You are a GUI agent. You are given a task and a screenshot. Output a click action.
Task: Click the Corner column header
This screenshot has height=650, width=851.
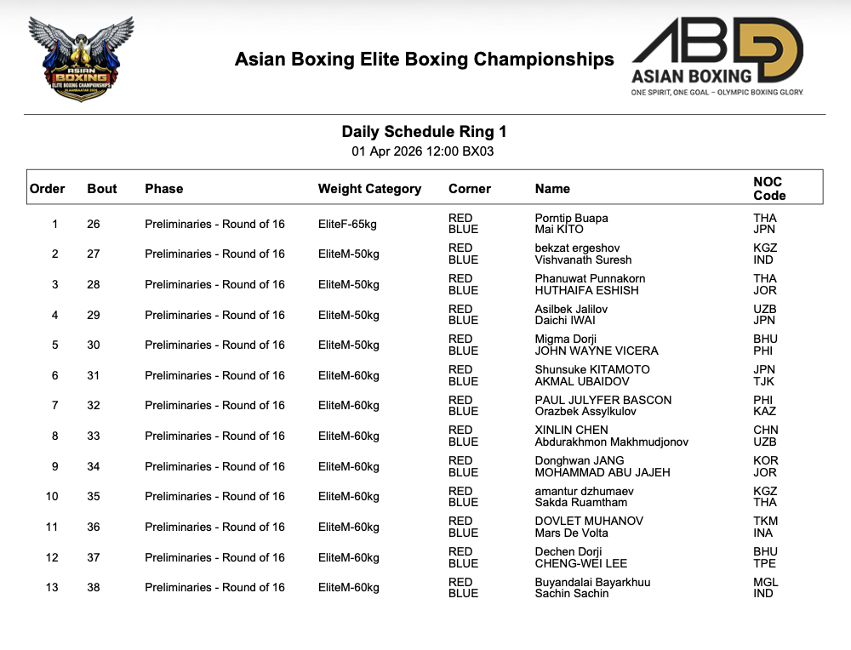(x=470, y=189)
